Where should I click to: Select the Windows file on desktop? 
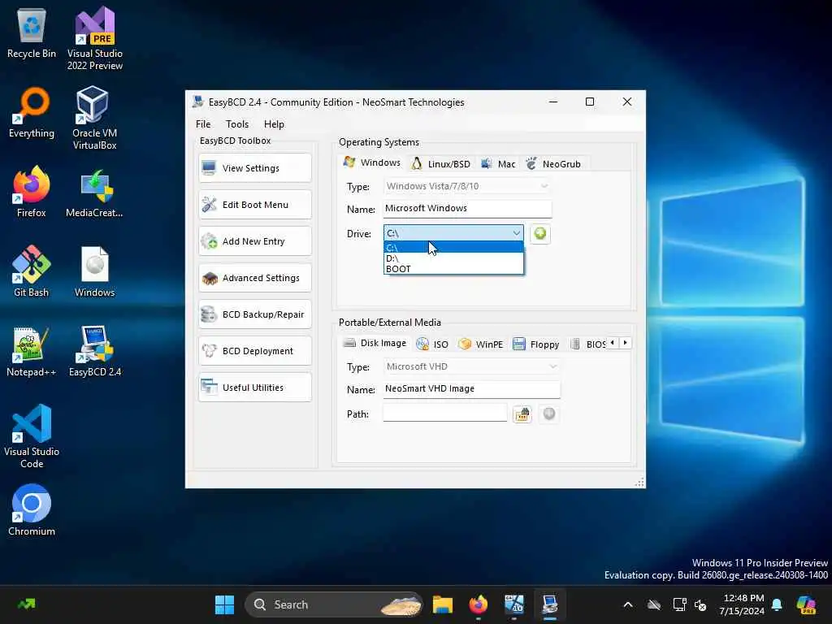(x=95, y=271)
